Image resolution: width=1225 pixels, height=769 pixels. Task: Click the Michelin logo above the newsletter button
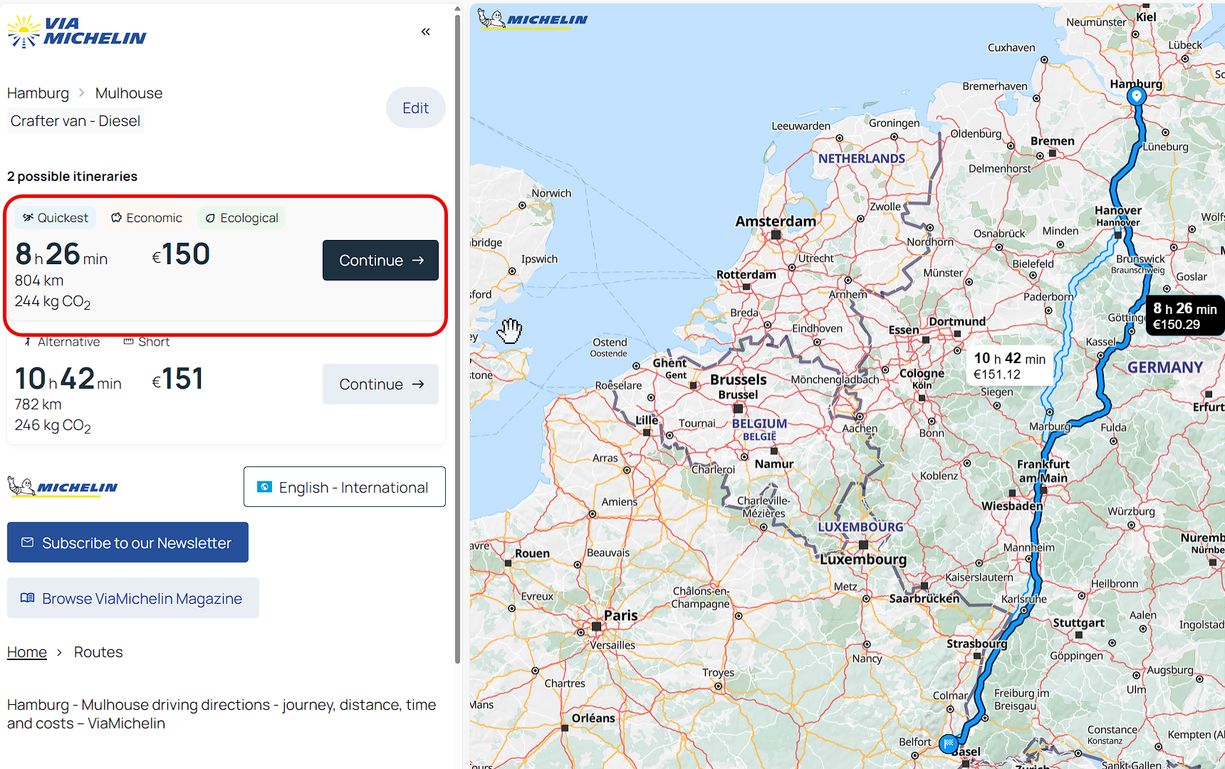[63, 487]
